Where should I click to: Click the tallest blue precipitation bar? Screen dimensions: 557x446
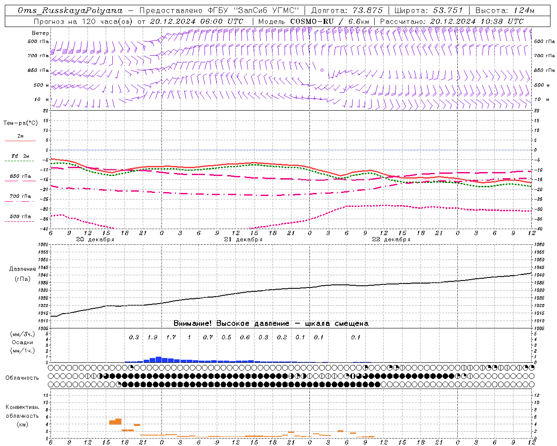coord(158,360)
